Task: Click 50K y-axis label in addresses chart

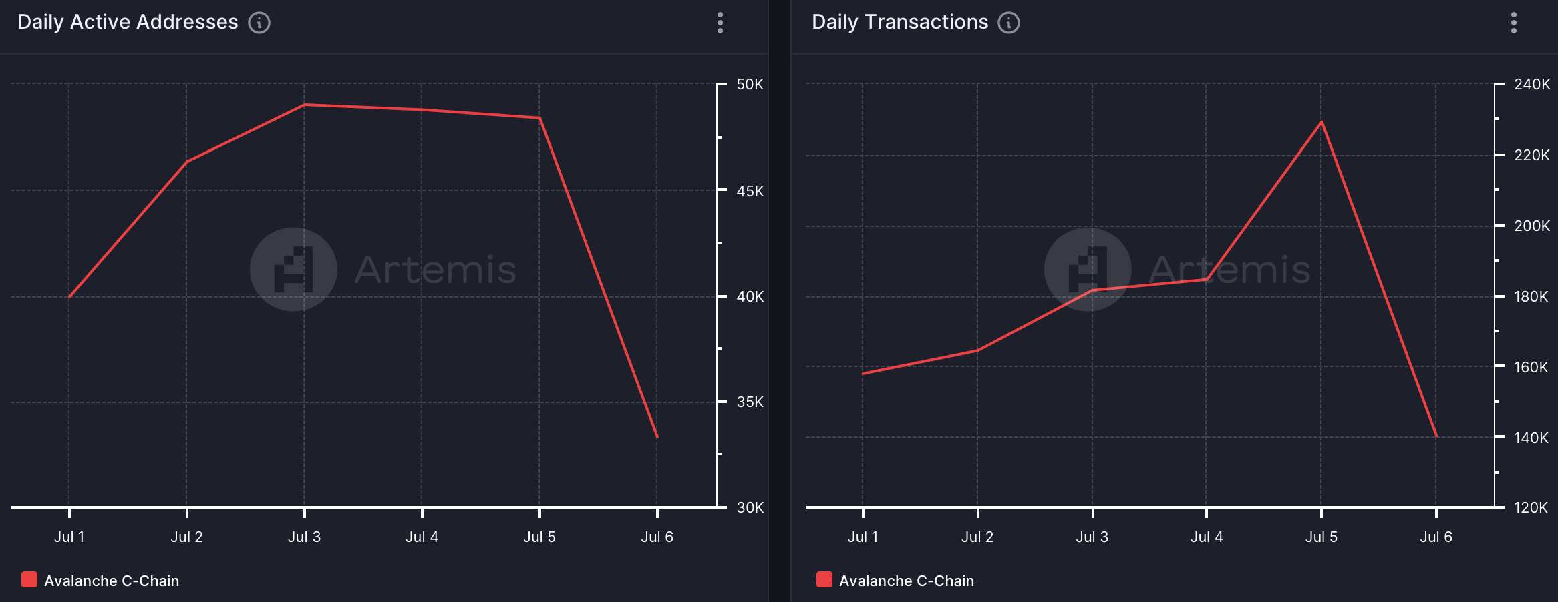Action: pyautogui.click(x=750, y=85)
